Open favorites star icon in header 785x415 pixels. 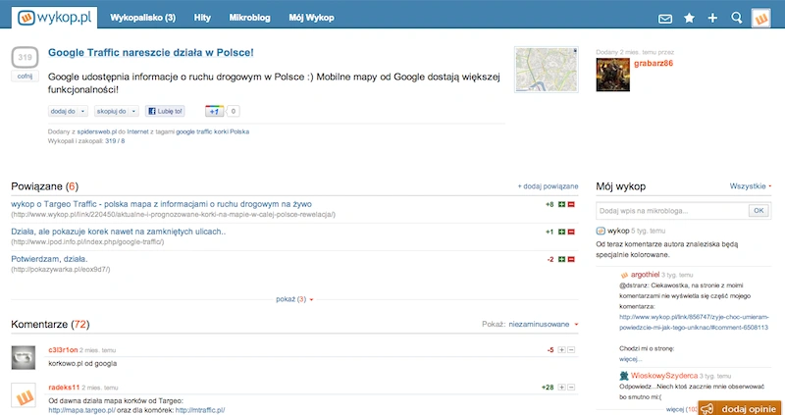[x=689, y=18]
